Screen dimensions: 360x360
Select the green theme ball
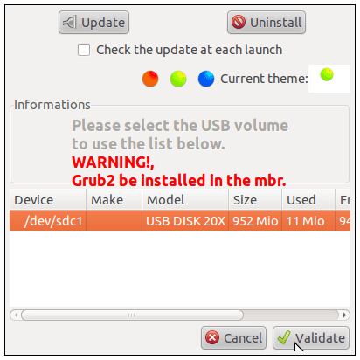point(178,79)
